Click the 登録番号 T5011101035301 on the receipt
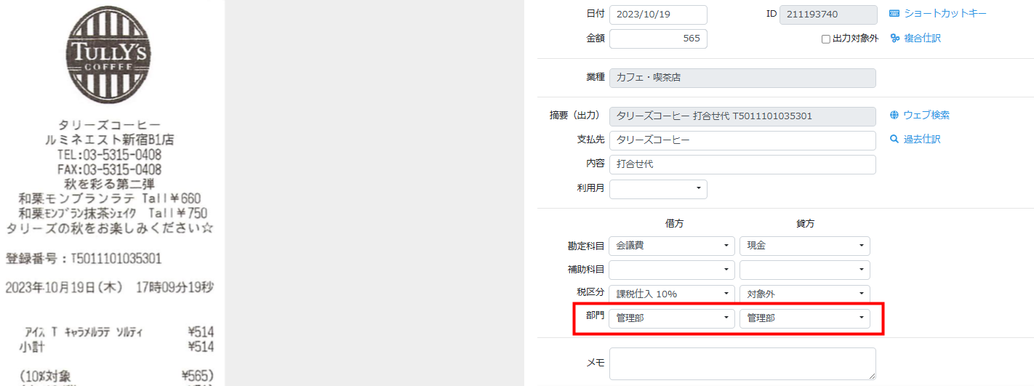1034x386 pixels. pos(84,259)
